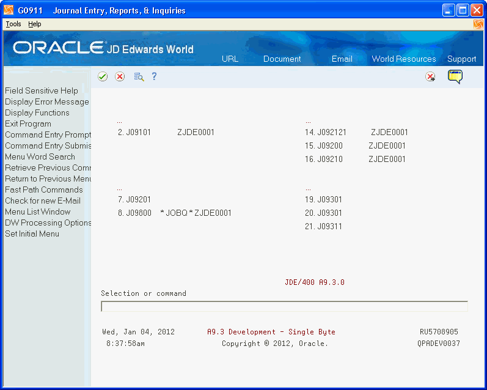Select Return to Previous Menu in sidebar
The image size is (487, 390).
(48, 178)
